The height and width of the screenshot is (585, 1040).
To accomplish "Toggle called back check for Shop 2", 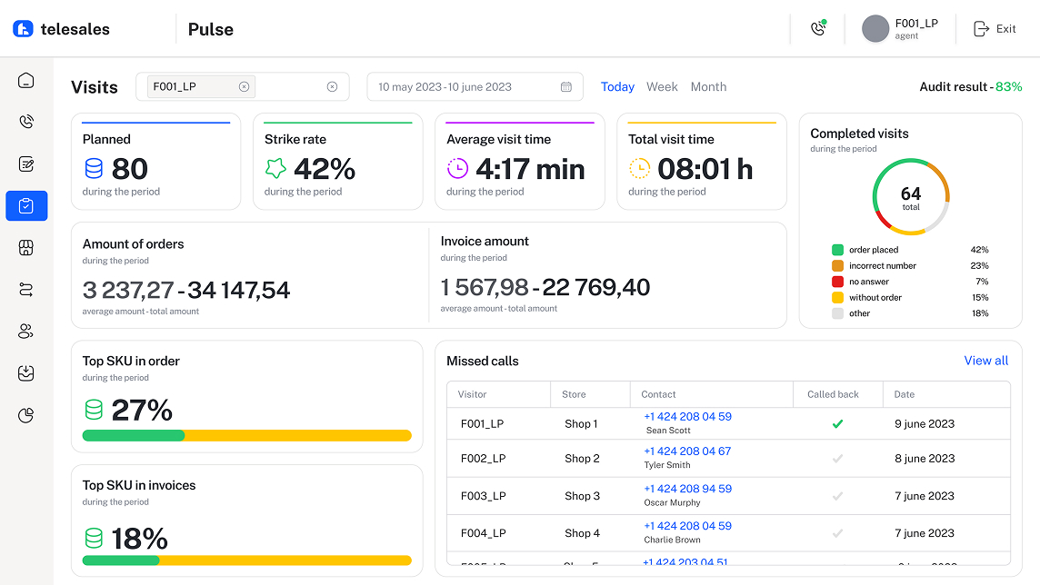I will coord(837,459).
